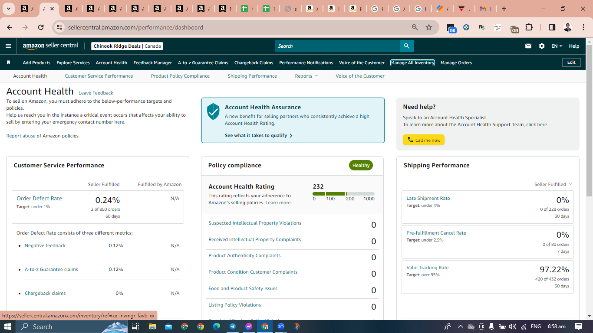Open the Negative feedback metric link
The image size is (593, 333).
[x=45, y=245]
